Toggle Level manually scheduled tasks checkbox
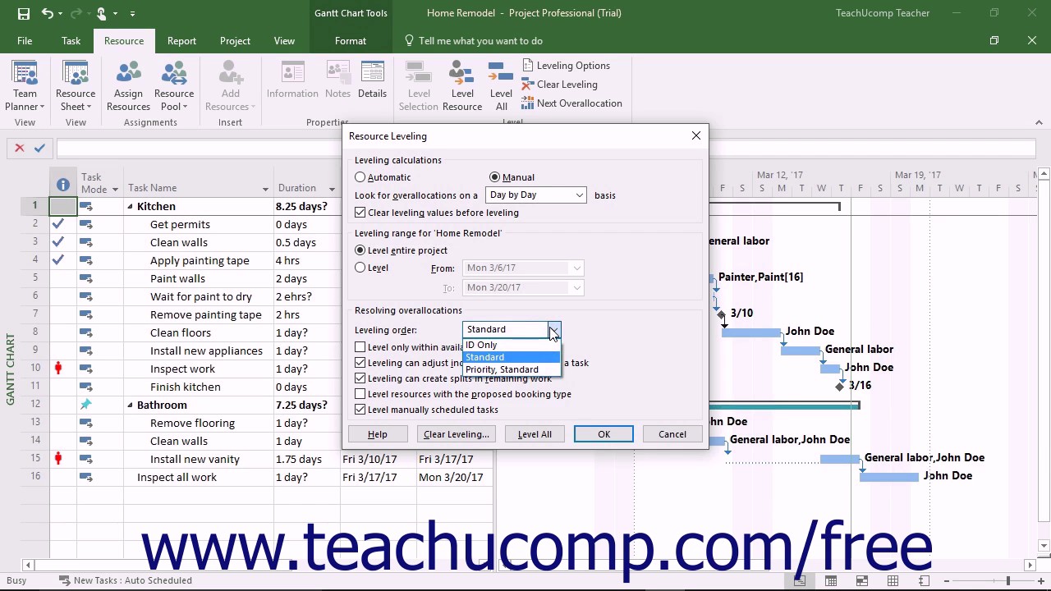The height and width of the screenshot is (591, 1051). pos(360,410)
